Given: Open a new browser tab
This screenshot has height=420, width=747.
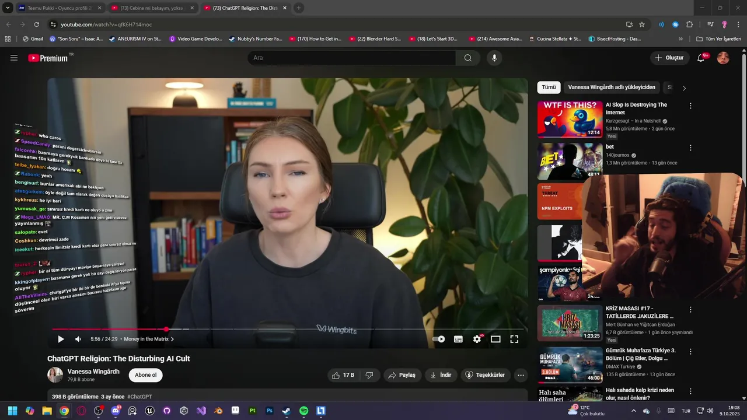Looking at the screenshot, I should tap(299, 8).
